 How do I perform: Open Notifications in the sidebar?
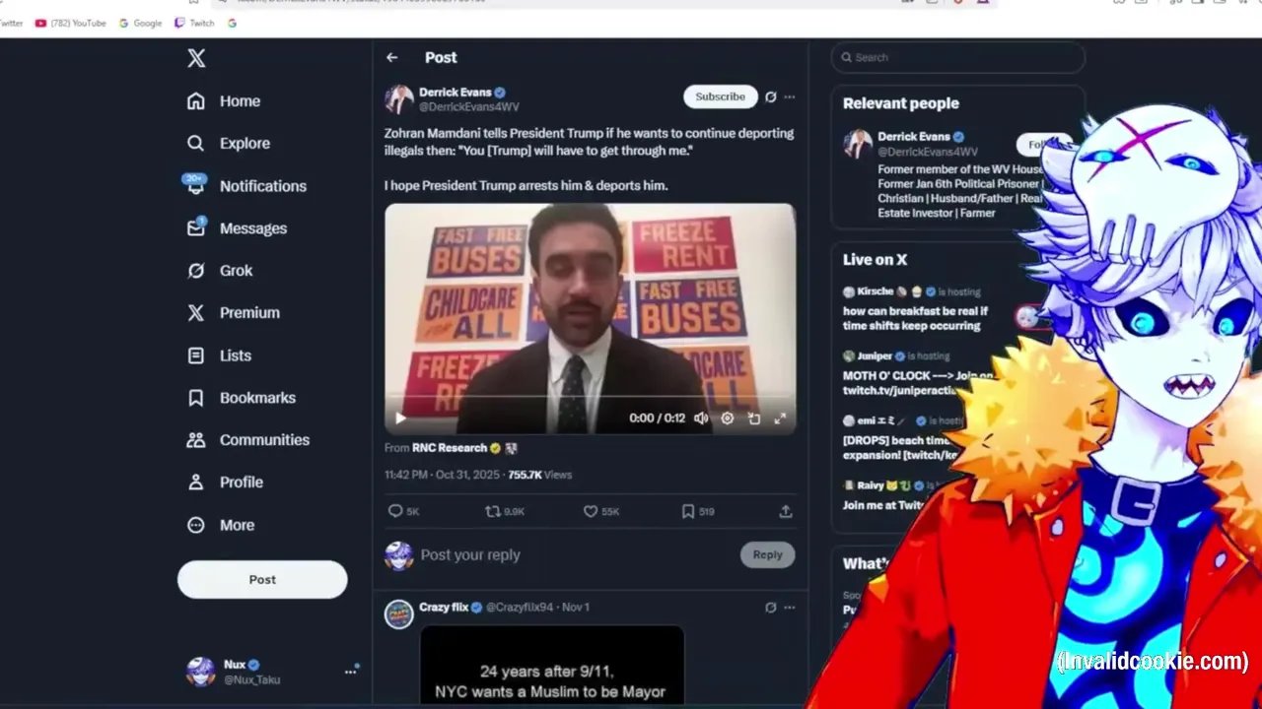246,186
